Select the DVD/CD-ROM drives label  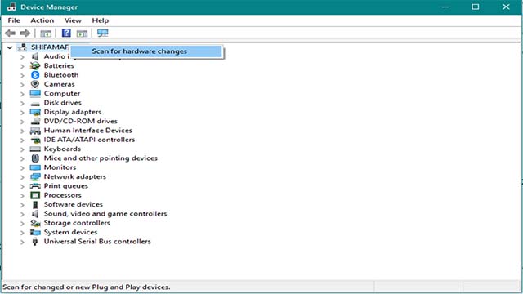[81, 122]
